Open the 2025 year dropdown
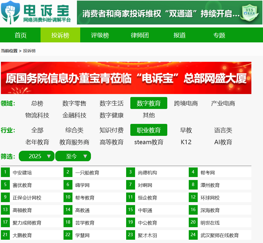Viewport: 263px width, 243px height. tap(36, 156)
